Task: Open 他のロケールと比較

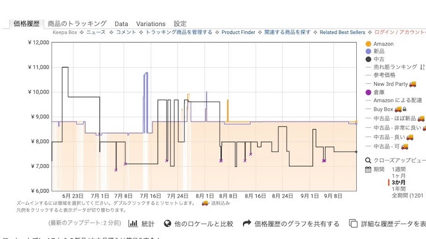Action: pos(204,224)
